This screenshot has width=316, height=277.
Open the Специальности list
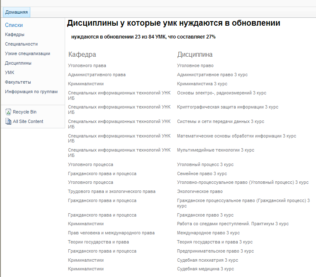click(x=22, y=44)
